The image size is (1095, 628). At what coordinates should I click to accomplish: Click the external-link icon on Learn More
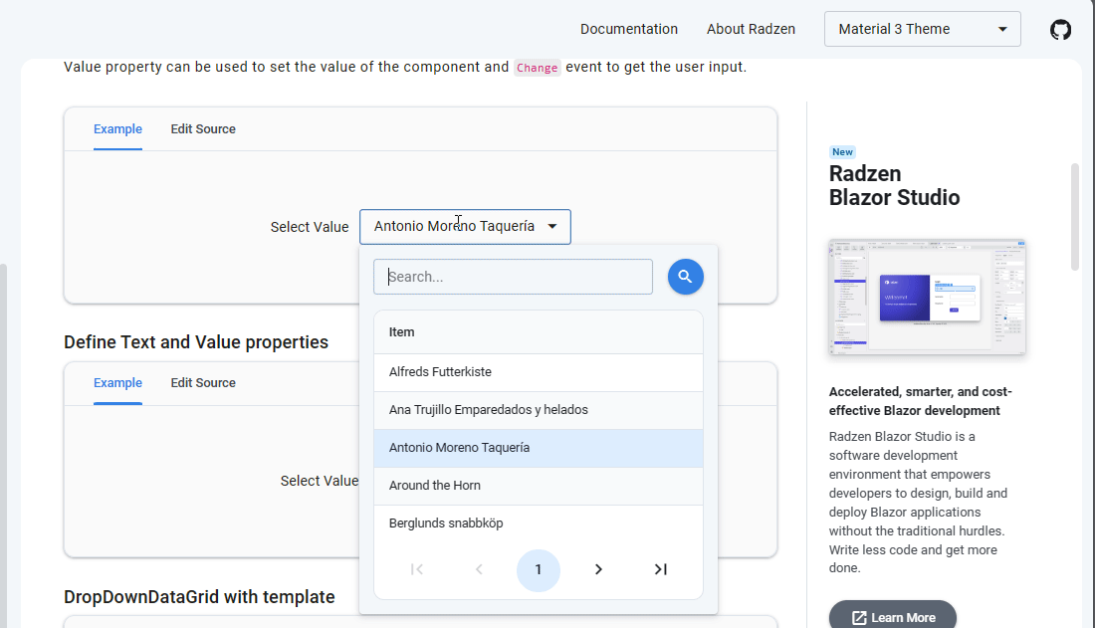coord(858,617)
